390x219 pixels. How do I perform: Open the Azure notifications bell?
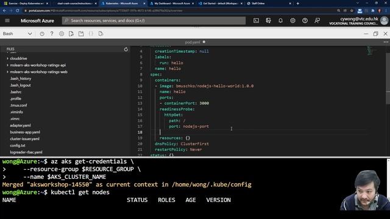click(280, 21)
